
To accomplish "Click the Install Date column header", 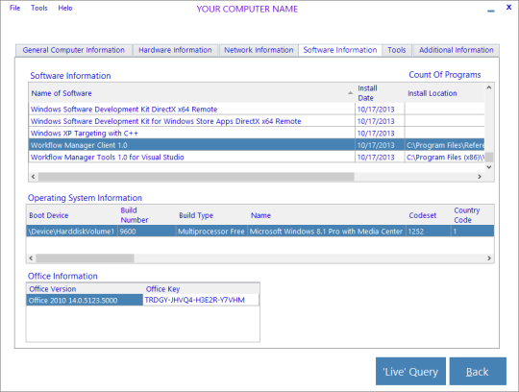I will click(380, 93).
